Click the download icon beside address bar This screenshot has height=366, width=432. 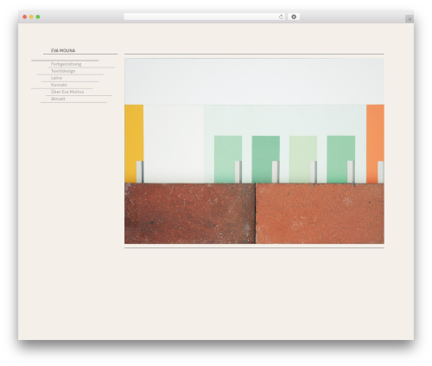pos(294,16)
